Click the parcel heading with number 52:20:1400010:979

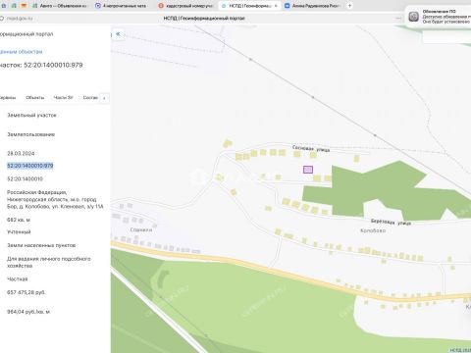[x=41, y=65]
